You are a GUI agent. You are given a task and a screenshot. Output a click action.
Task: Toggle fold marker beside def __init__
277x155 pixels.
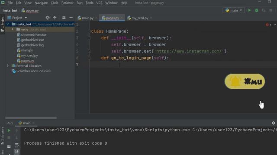[89, 38]
